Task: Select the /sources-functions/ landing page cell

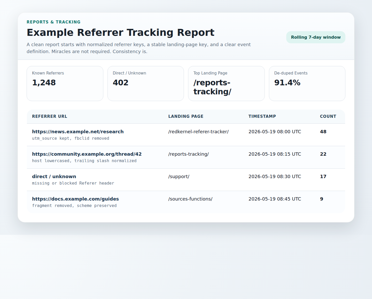Action: [x=190, y=199]
